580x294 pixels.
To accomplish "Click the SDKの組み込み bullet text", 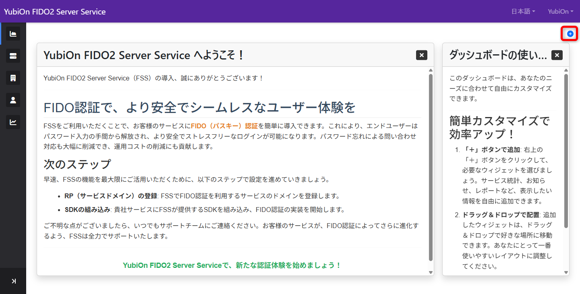I will click(x=87, y=210).
